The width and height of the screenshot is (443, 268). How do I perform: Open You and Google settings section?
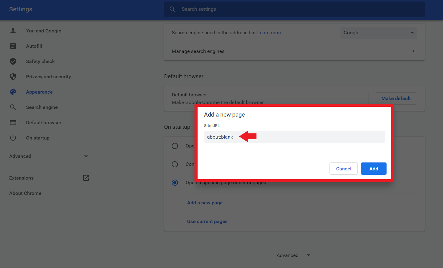click(x=44, y=31)
